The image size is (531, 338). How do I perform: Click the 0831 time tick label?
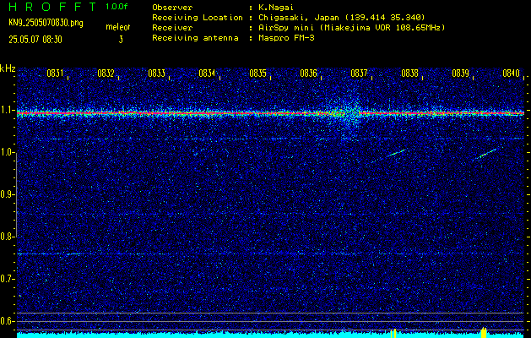[55, 74]
